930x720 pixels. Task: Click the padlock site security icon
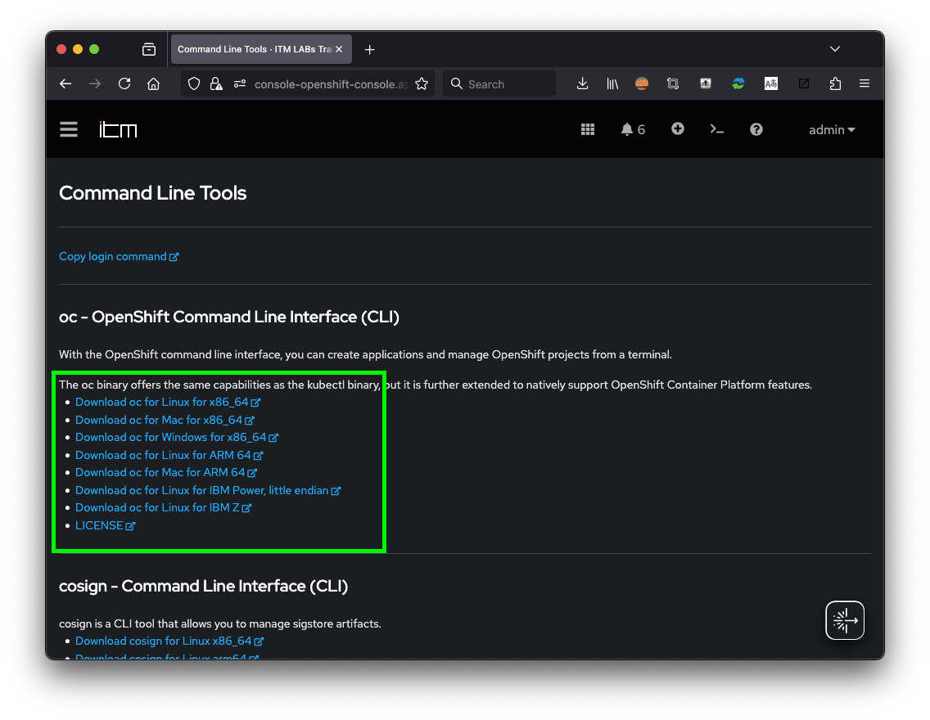[216, 84]
